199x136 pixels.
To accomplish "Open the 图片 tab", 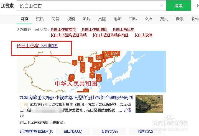I will point(86,19).
